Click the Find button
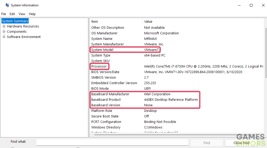Image resolution: width=267 pixels, height=148 pixels. pos(206,143)
